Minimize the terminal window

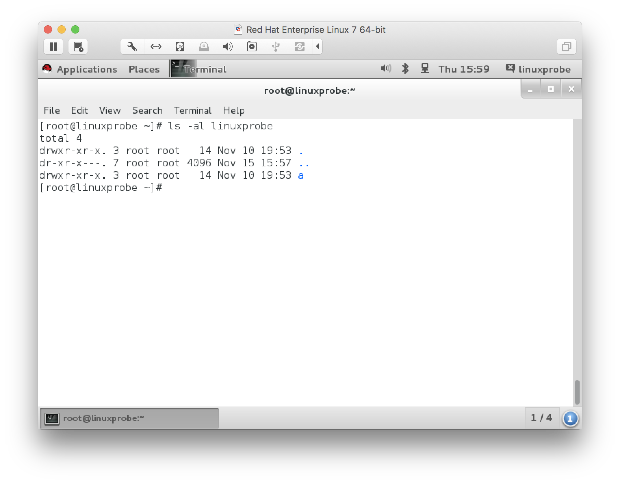531,89
